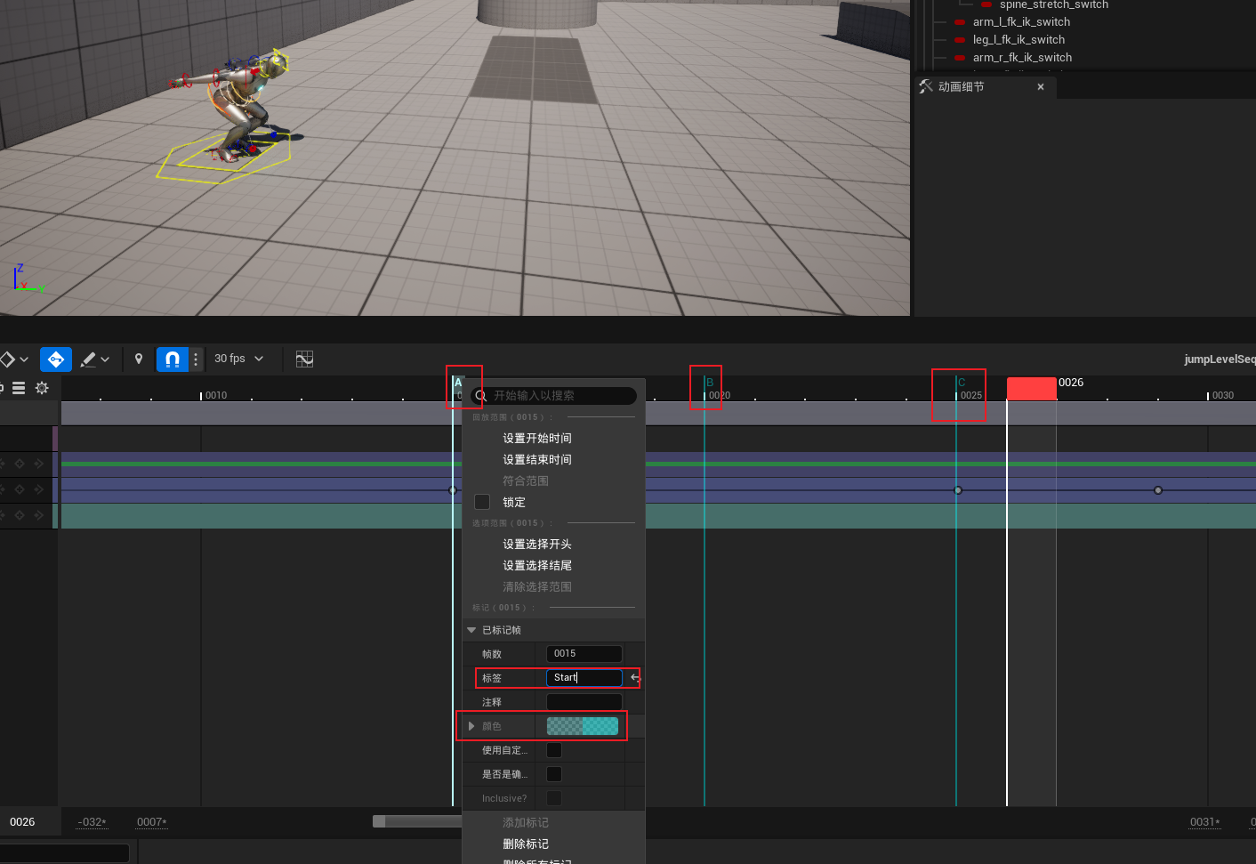Reset the 标签 value with arrow icon
Image resolution: width=1256 pixels, height=864 pixels.
point(635,678)
